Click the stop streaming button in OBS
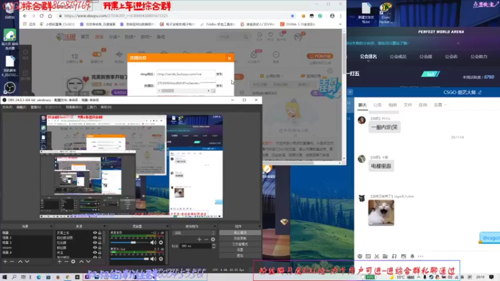500x281 pixels. [x=240, y=232]
